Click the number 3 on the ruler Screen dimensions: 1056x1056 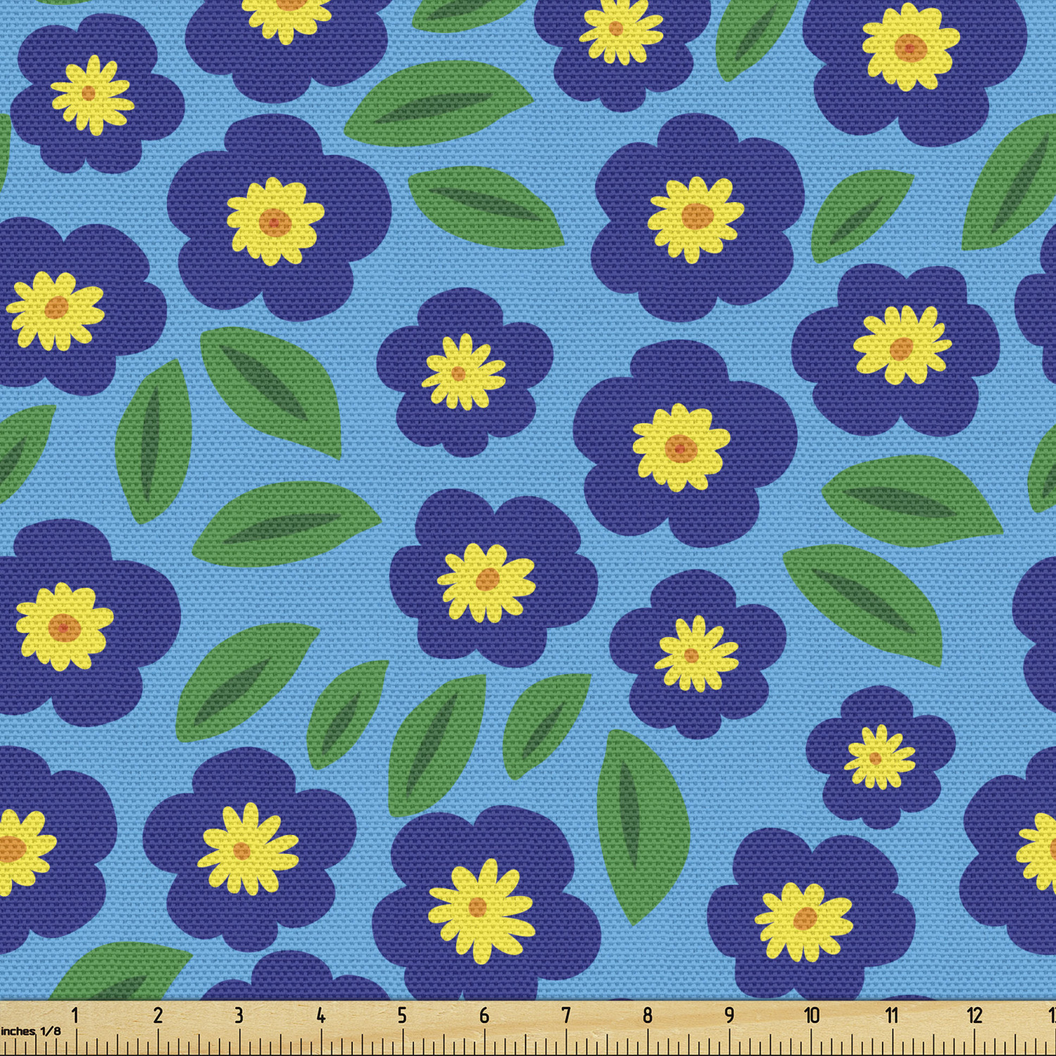tap(239, 1015)
